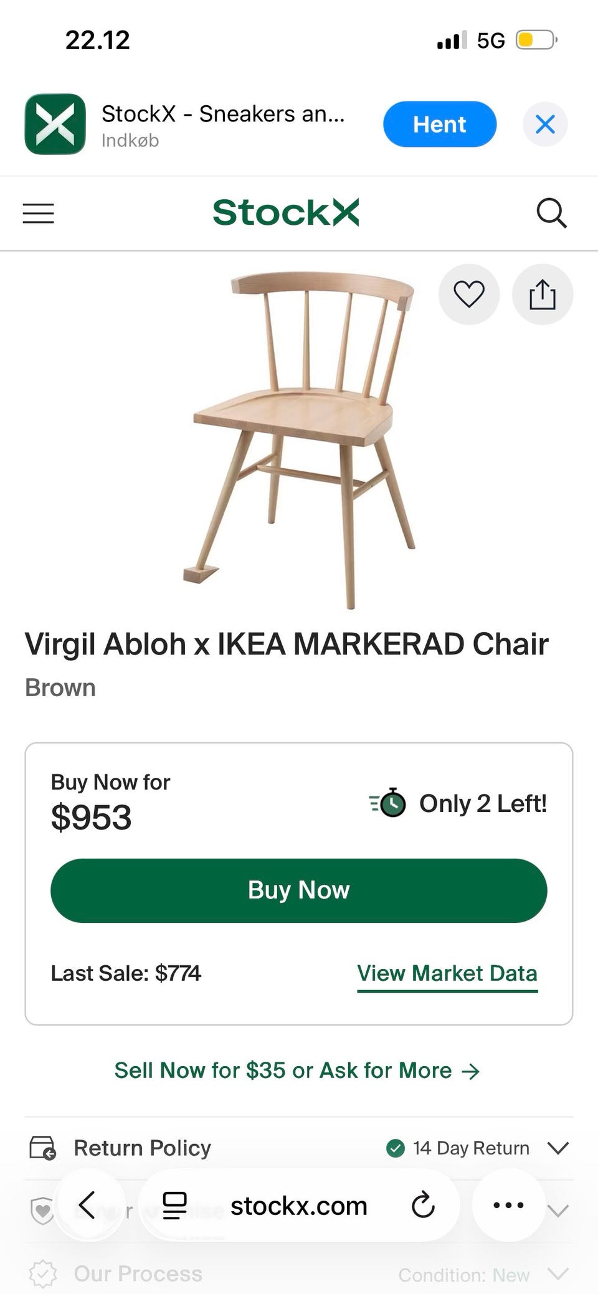Tap the share icon
598x1294 pixels.
[x=542, y=295]
